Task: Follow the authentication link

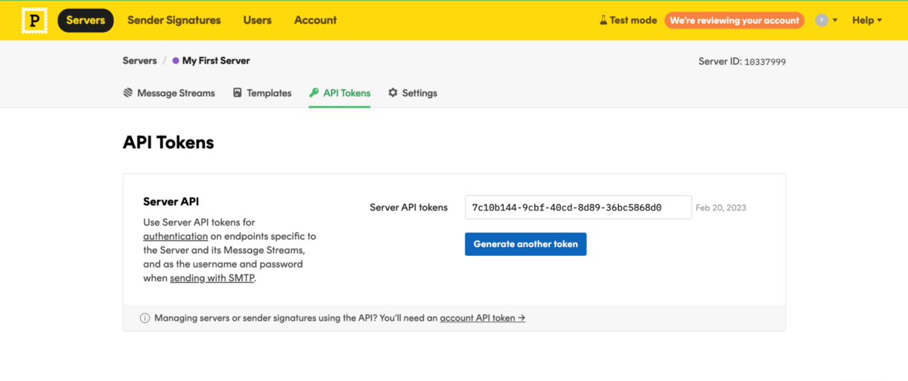Action: [x=175, y=236]
